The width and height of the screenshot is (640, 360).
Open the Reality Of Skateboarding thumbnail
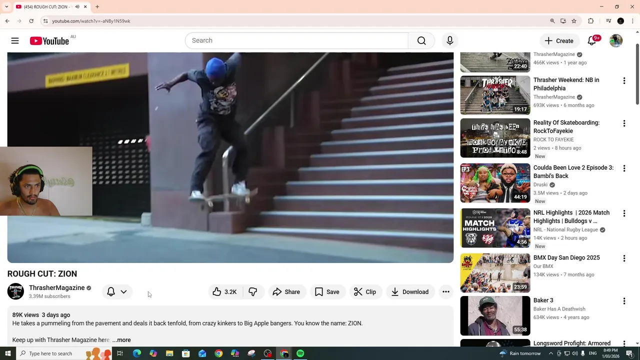pyautogui.click(x=495, y=137)
